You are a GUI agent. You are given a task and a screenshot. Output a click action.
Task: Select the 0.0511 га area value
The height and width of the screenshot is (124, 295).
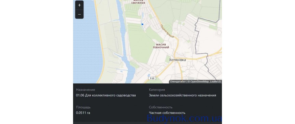83,113
